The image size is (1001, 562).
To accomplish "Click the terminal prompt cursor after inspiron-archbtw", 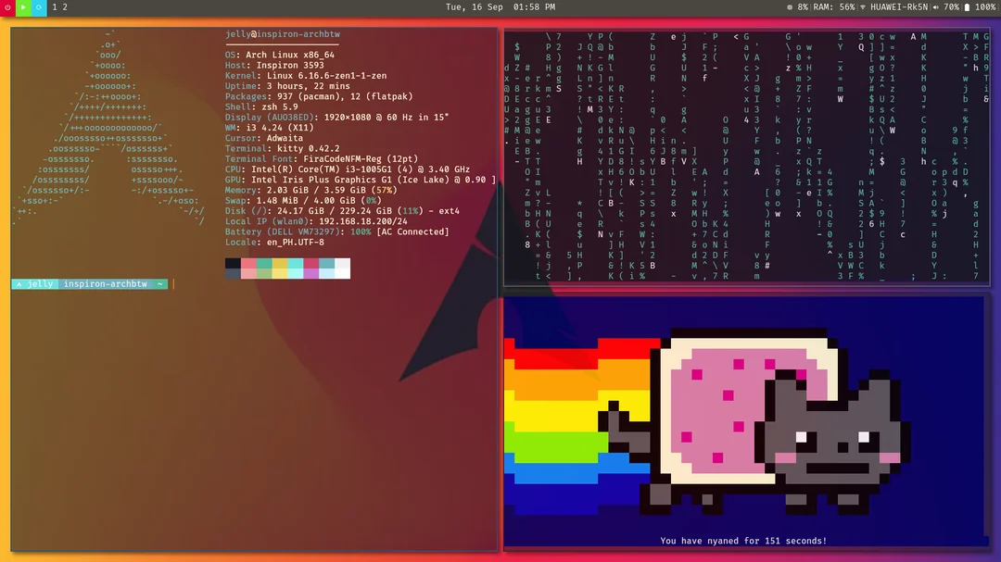I will [173, 284].
